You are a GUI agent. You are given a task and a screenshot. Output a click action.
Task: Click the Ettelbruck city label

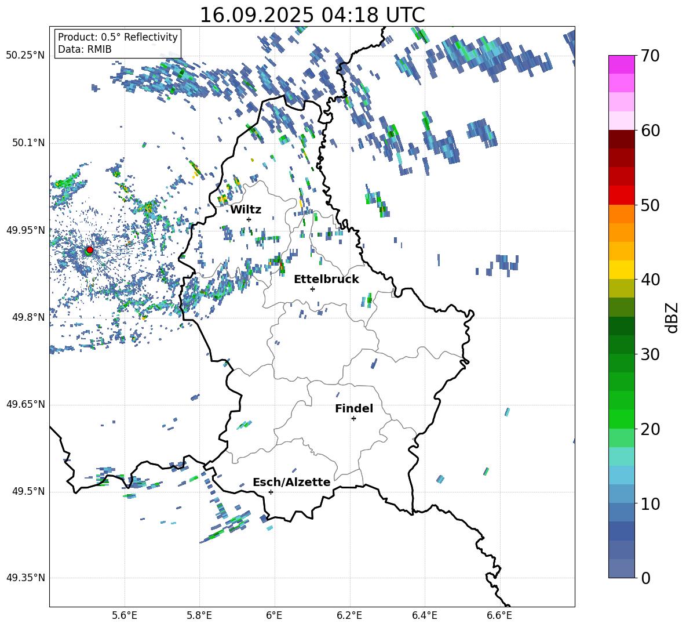[326, 279]
